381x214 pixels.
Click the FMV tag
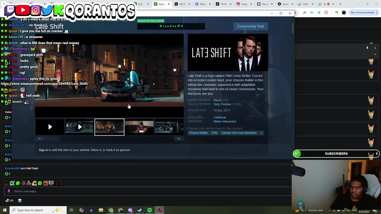click(x=215, y=133)
